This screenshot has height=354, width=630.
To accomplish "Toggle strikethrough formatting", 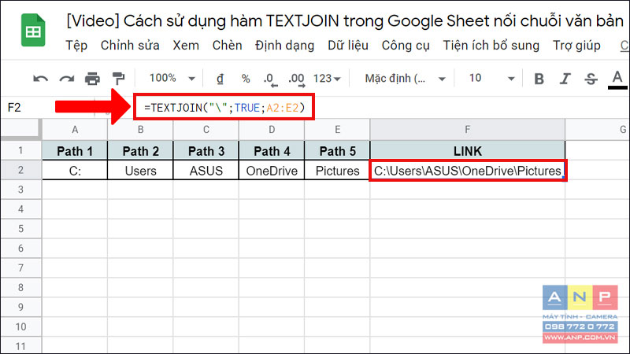I will coord(591,79).
